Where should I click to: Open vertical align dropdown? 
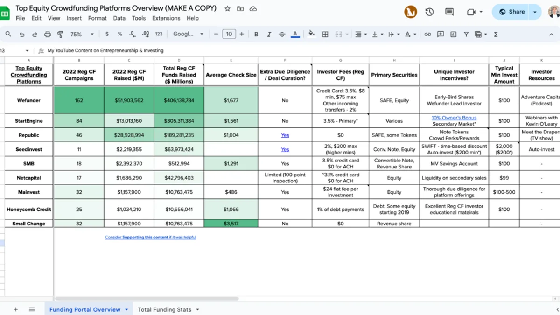(378, 34)
